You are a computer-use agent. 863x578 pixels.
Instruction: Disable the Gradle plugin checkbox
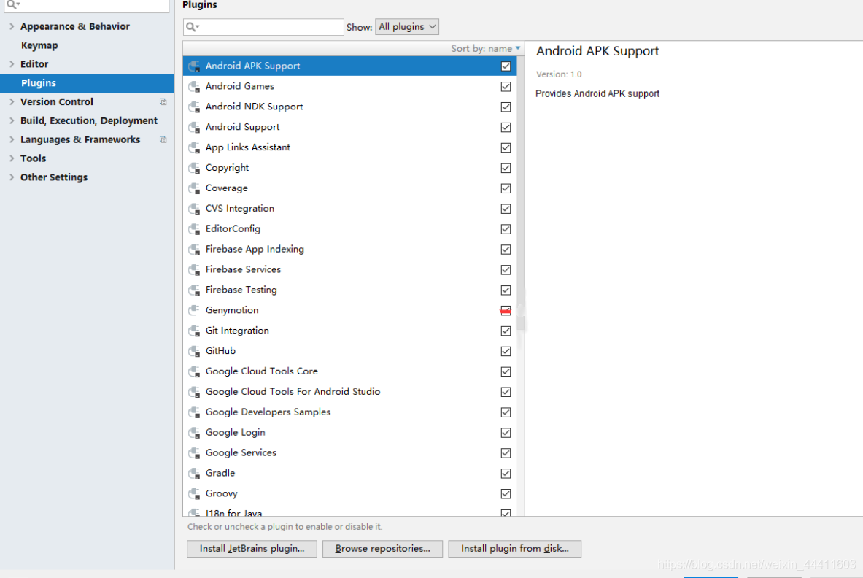[506, 474]
